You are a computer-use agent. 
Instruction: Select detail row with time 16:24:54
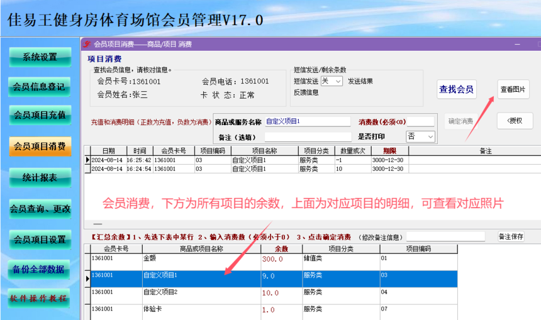[313, 168]
